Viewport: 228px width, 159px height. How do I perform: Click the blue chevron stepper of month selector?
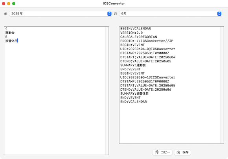pyautogui.click(x=219, y=14)
